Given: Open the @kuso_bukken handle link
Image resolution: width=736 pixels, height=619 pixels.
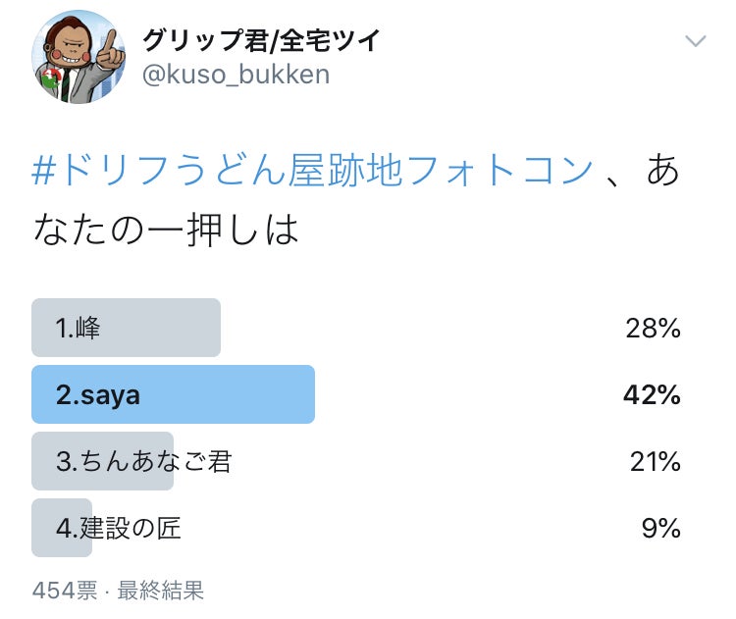Looking at the screenshot, I should [237, 76].
